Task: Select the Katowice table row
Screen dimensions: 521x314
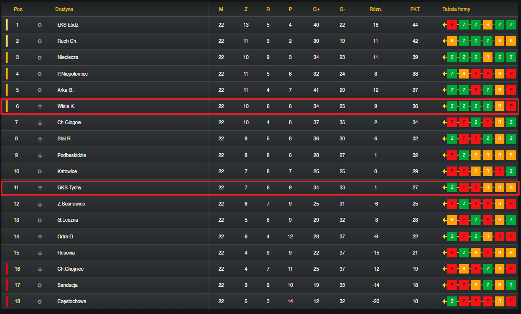Action: [261, 171]
